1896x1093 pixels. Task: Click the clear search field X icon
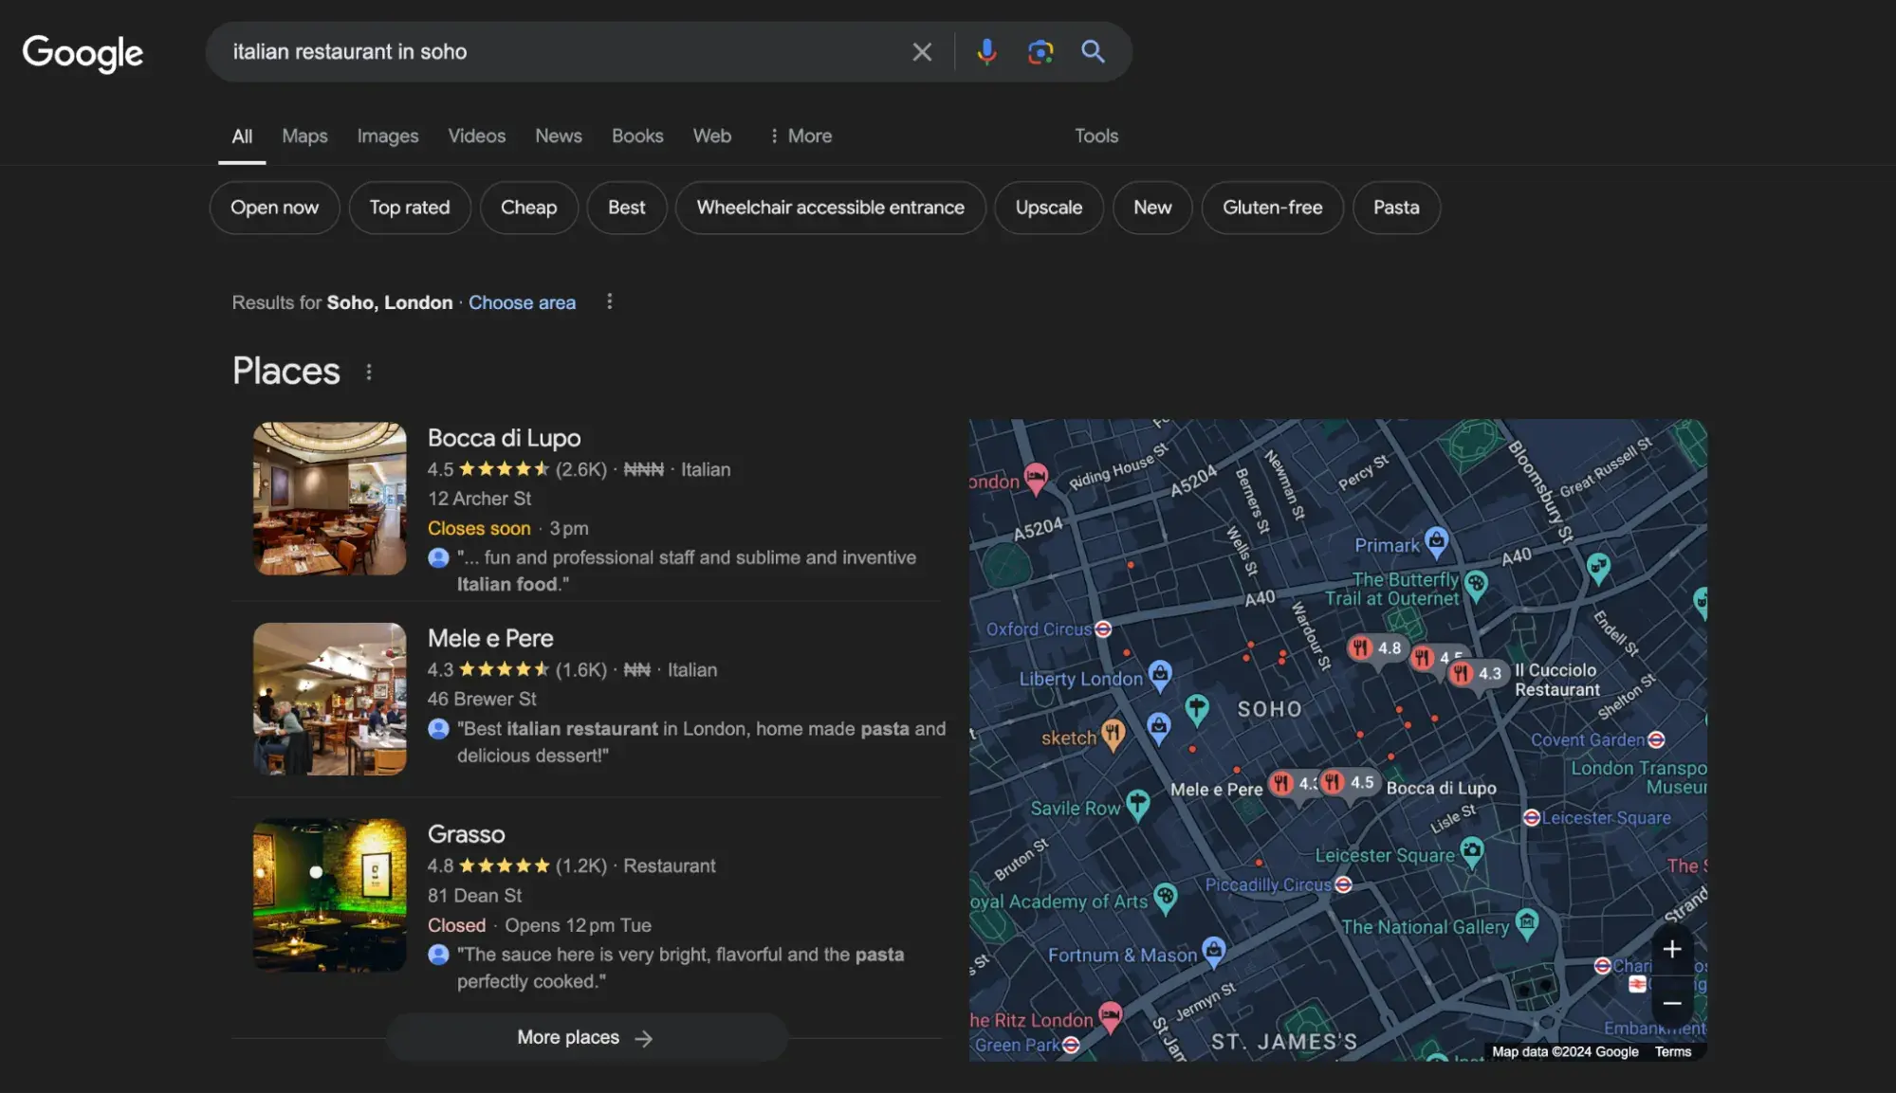(921, 52)
